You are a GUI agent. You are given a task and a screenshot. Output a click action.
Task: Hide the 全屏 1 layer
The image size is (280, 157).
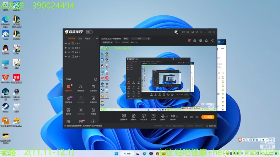tap(65, 57)
